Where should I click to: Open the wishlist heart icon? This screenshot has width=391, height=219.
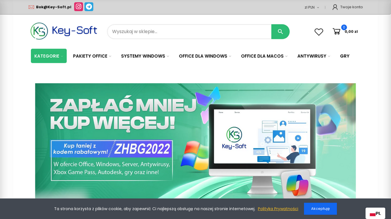pyautogui.click(x=318, y=31)
